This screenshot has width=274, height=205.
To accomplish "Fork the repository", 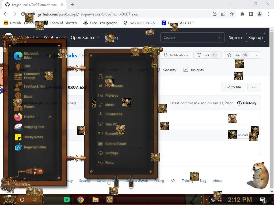I will (x=207, y=55).
